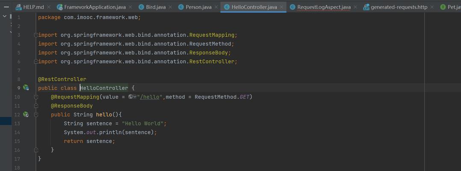Image resolution: width=461 pixels, height=171 pixels.
Task: Click line number 14 in the gutter
Action: coord(18,132)
